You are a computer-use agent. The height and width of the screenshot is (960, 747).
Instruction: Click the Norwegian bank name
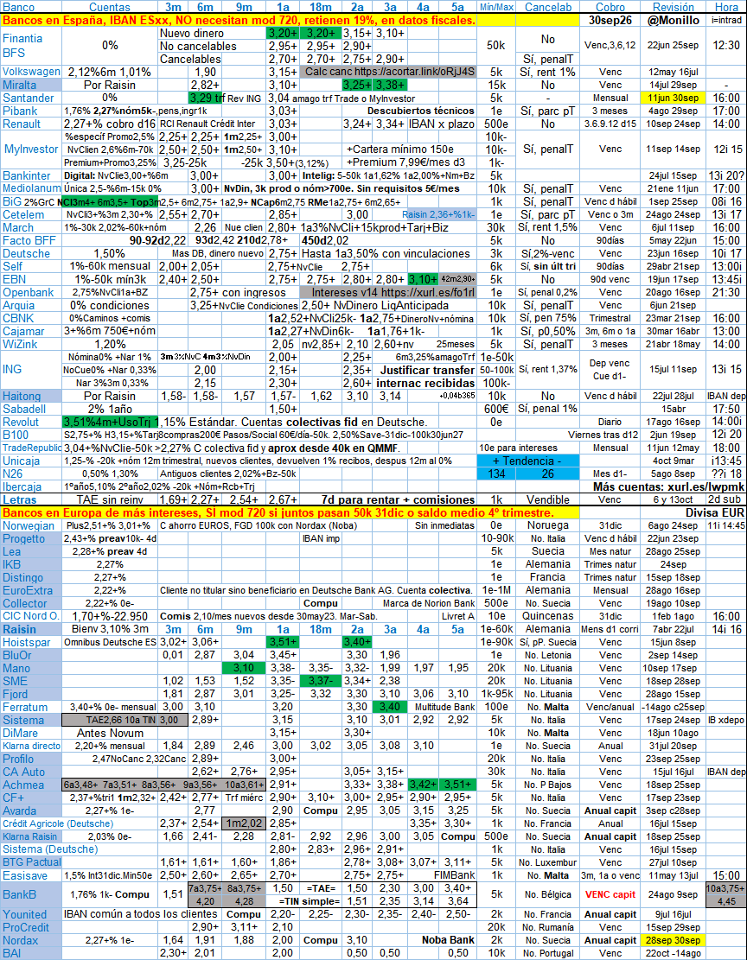coord(29,526)
